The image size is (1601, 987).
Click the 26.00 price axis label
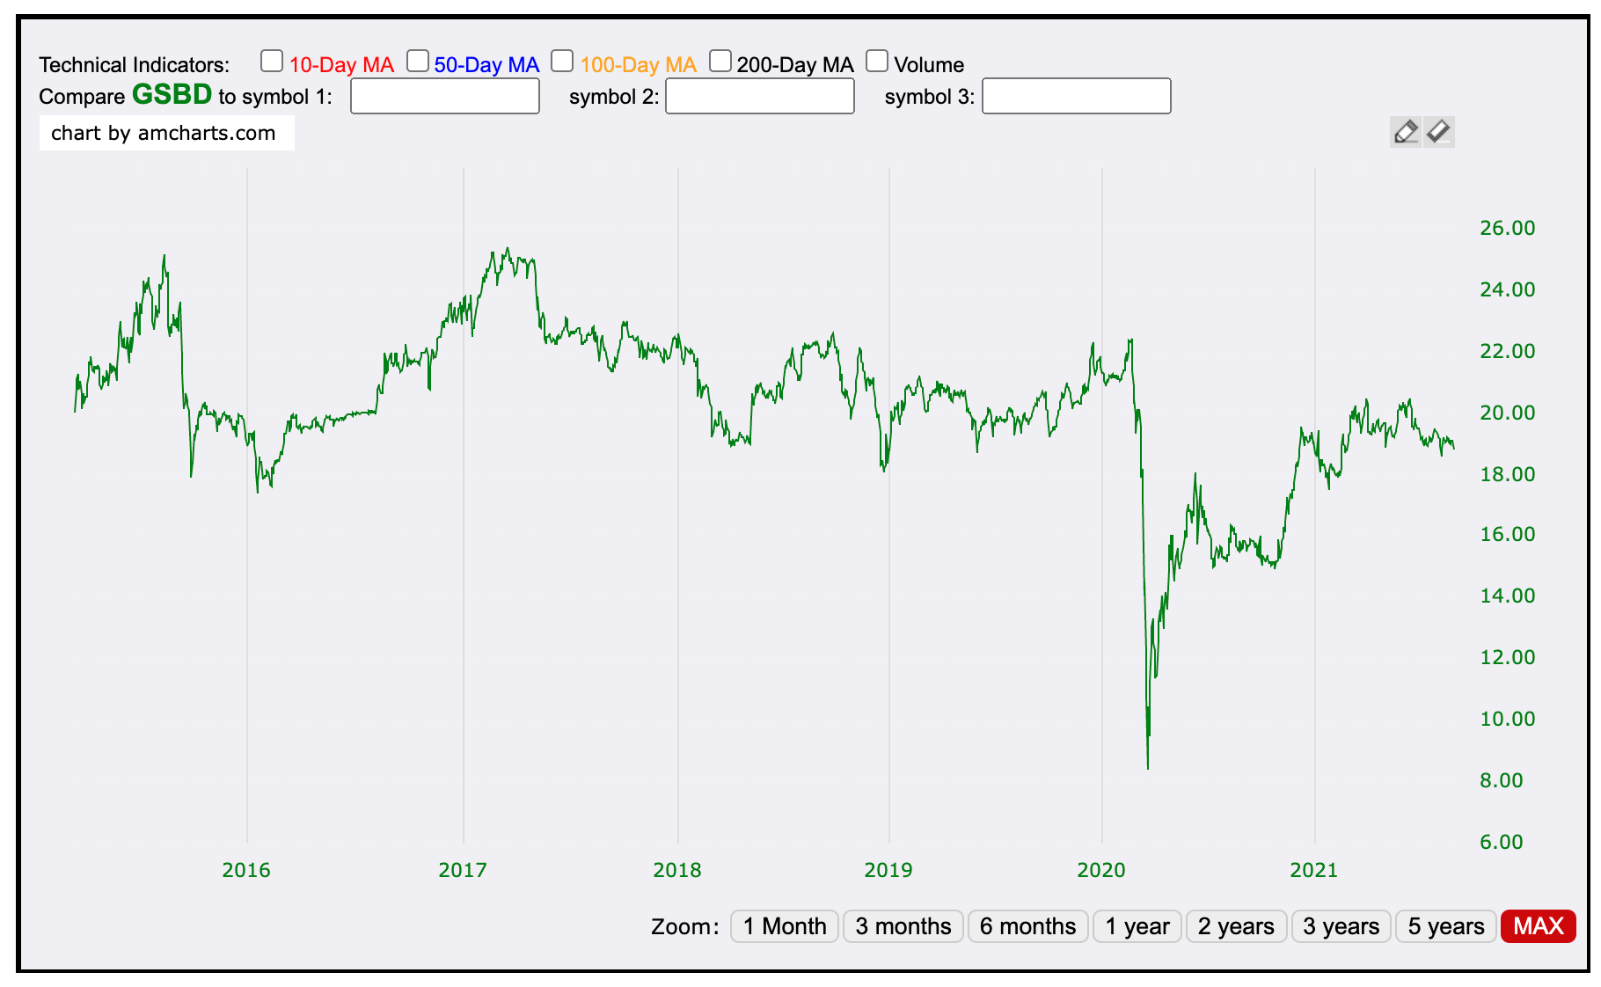pyautogui.click(x=1508, y=228)
